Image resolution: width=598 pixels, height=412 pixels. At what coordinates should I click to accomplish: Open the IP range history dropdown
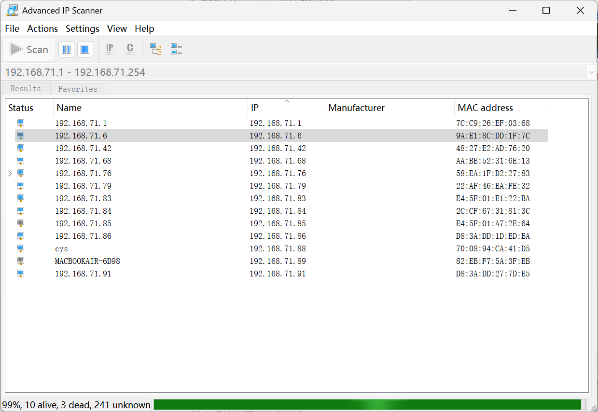pos(592,72)
